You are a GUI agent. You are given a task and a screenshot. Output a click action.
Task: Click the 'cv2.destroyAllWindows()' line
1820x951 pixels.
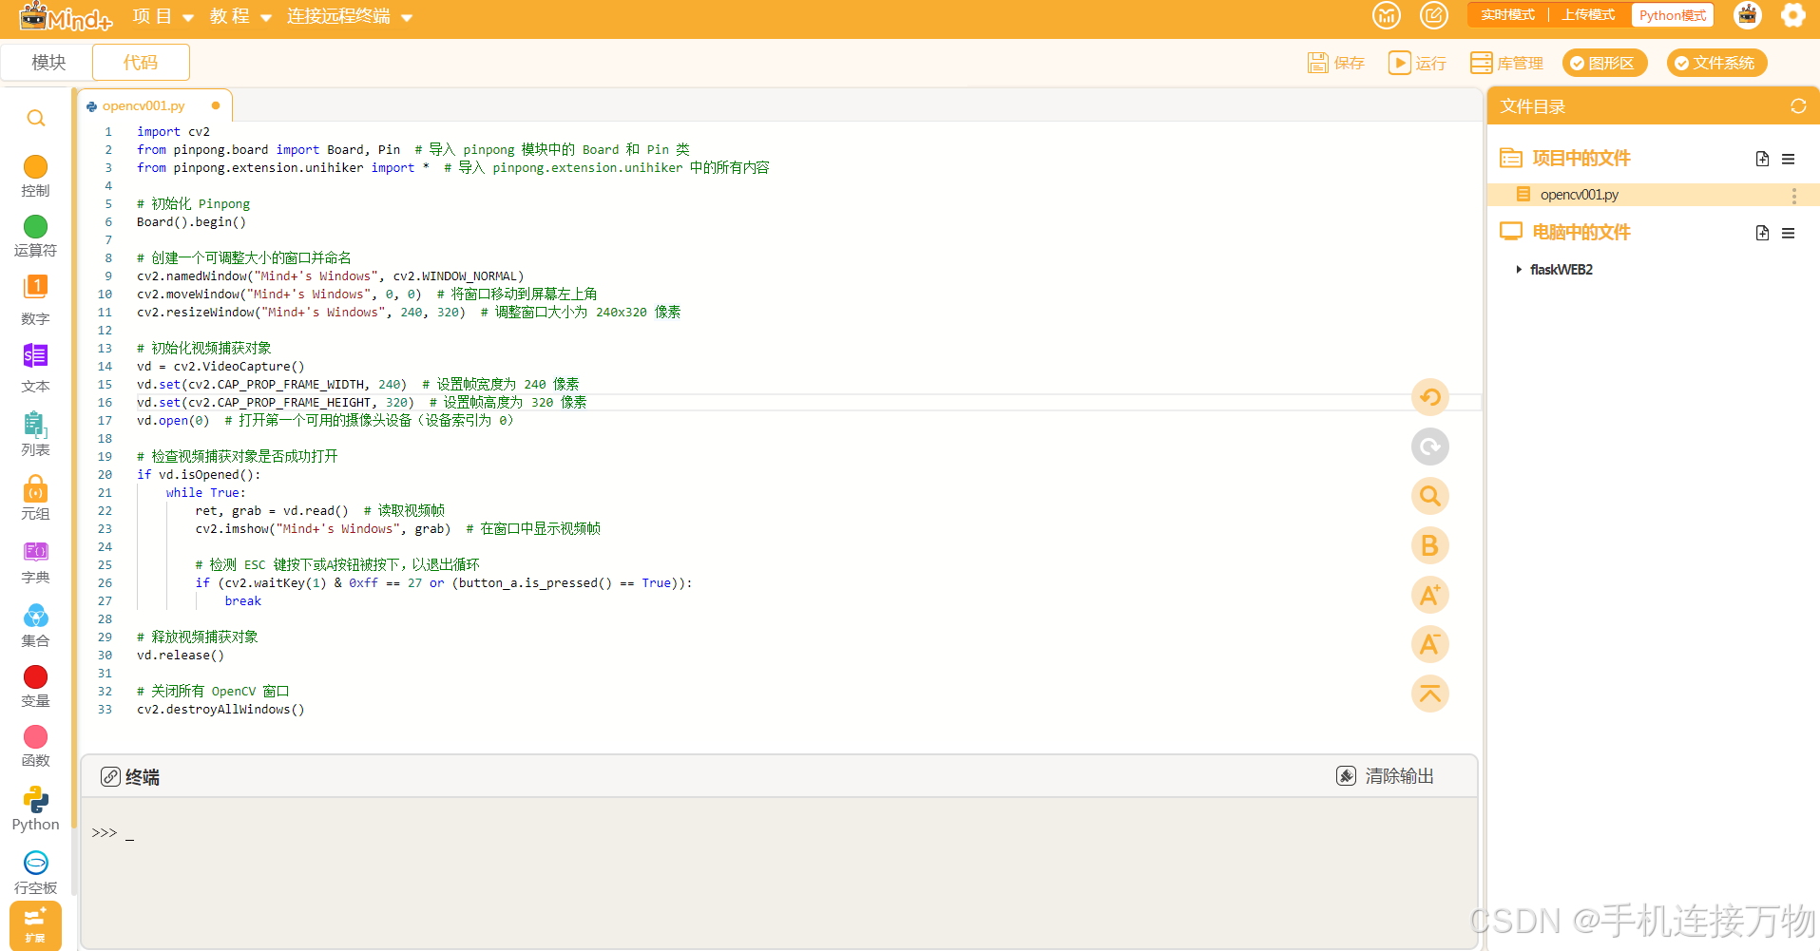point(220,710)
